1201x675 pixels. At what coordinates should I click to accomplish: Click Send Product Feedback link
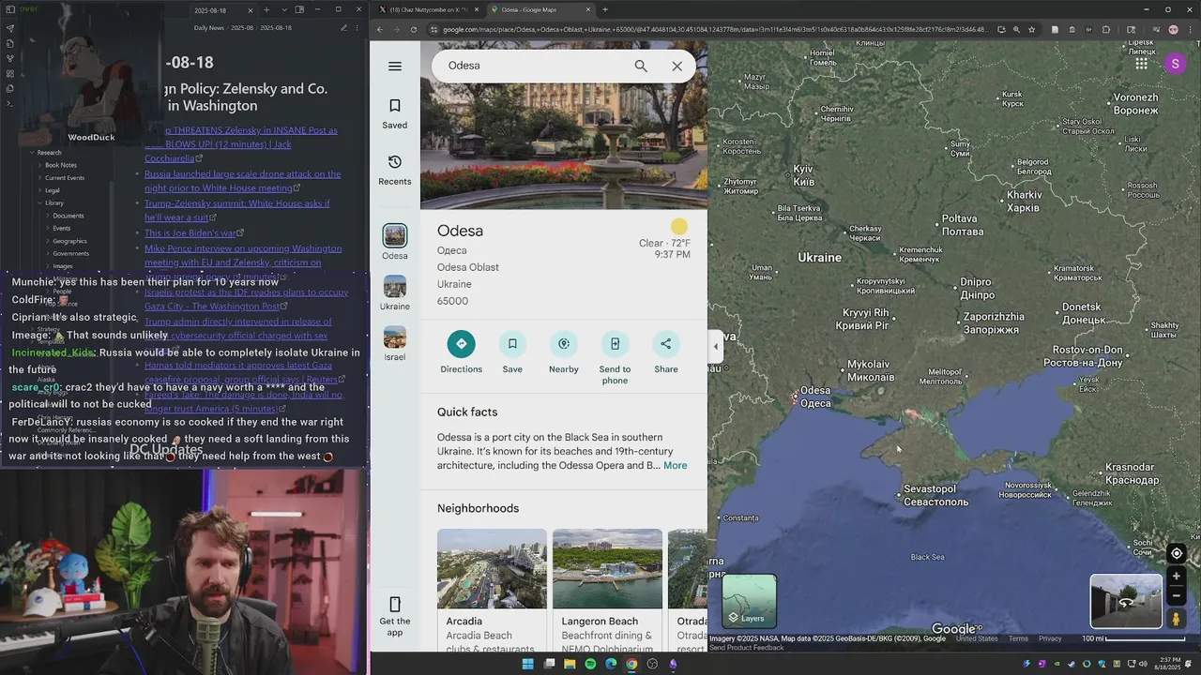[x=746, y=648]
